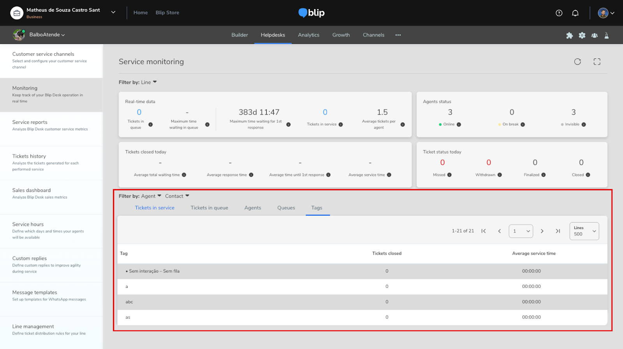Open Blip Store link
The width and height of the screenshot is (623, 349).
point(167,12)
